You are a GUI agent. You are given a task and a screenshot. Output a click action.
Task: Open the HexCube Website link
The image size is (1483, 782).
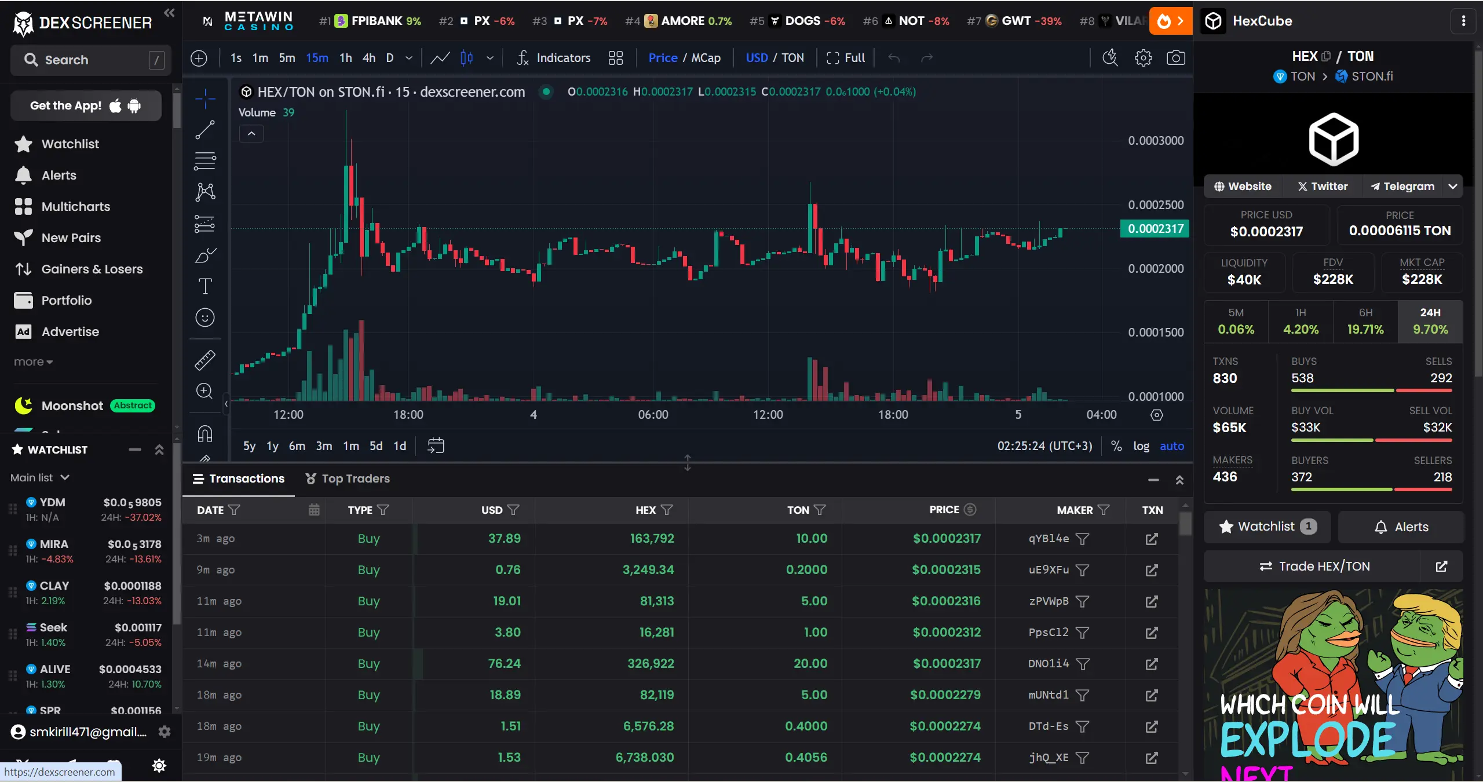(1243, 187)
